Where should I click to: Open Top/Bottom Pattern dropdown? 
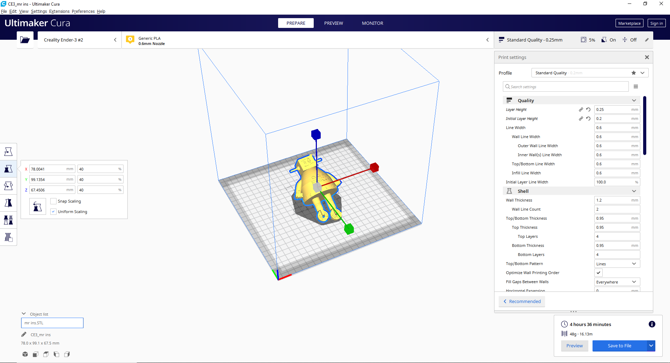(x=617, y=264)
